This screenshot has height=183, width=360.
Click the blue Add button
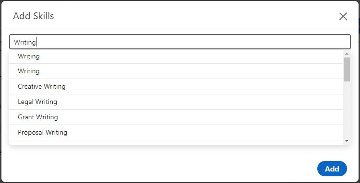(332, 169)
